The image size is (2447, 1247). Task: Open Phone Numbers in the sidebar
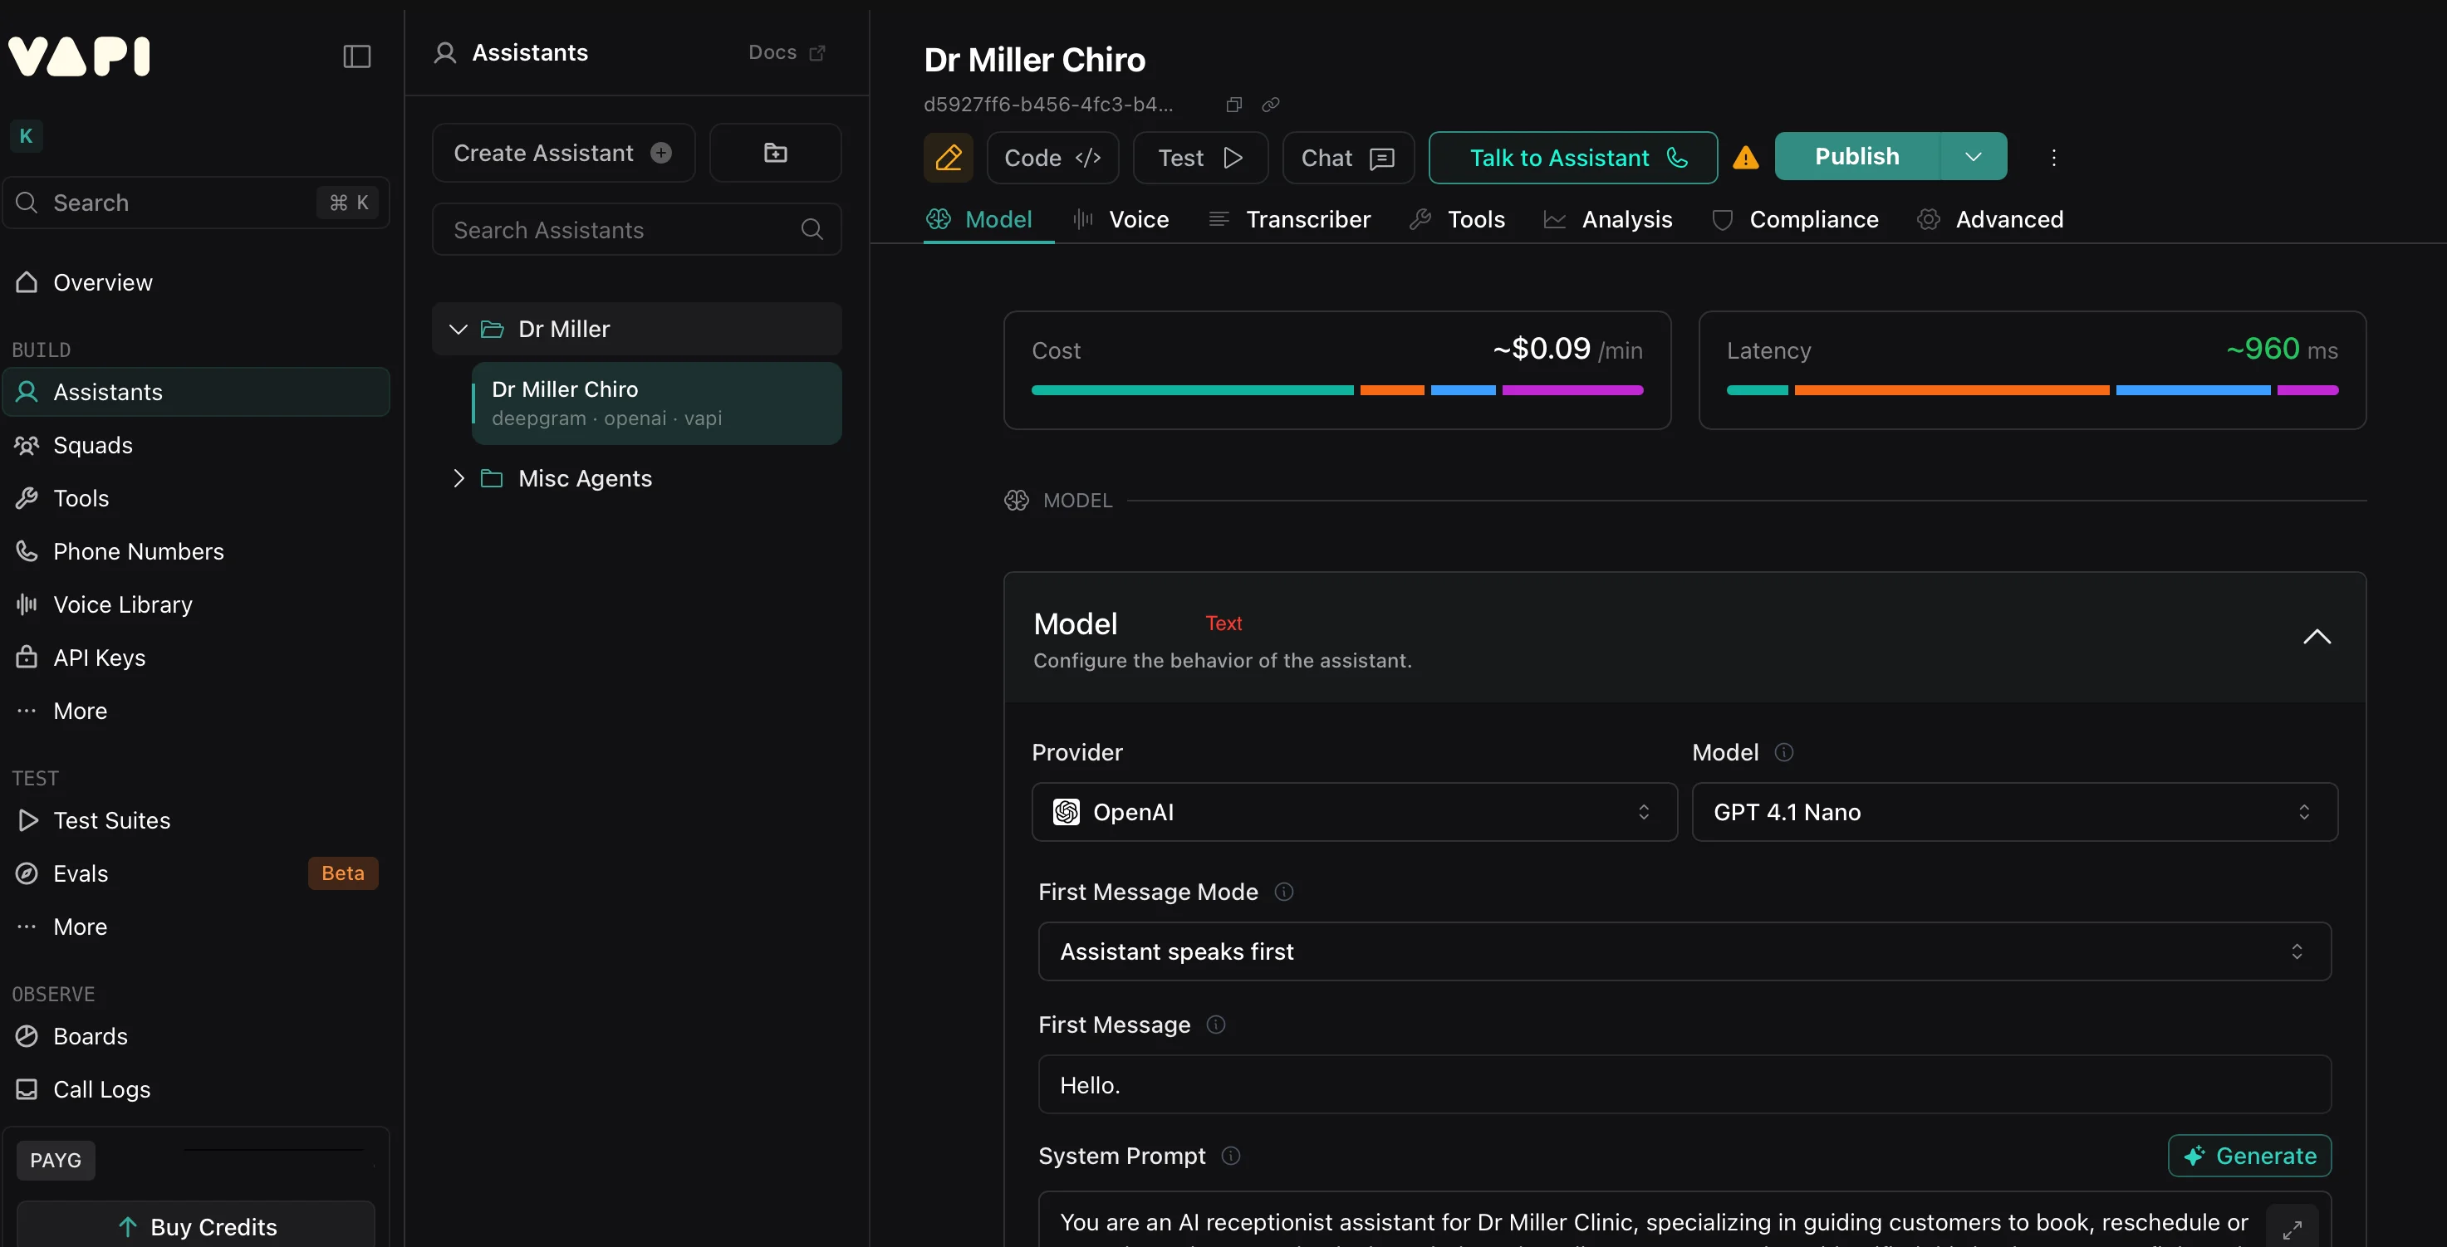click(x=196, y=552)
